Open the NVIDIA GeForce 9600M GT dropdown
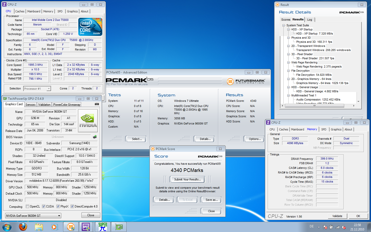371x232 pixels. 33,216
